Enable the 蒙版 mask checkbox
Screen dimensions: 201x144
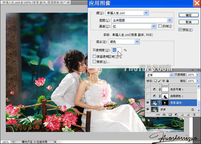pyautogui.click(x=94, y=62)
